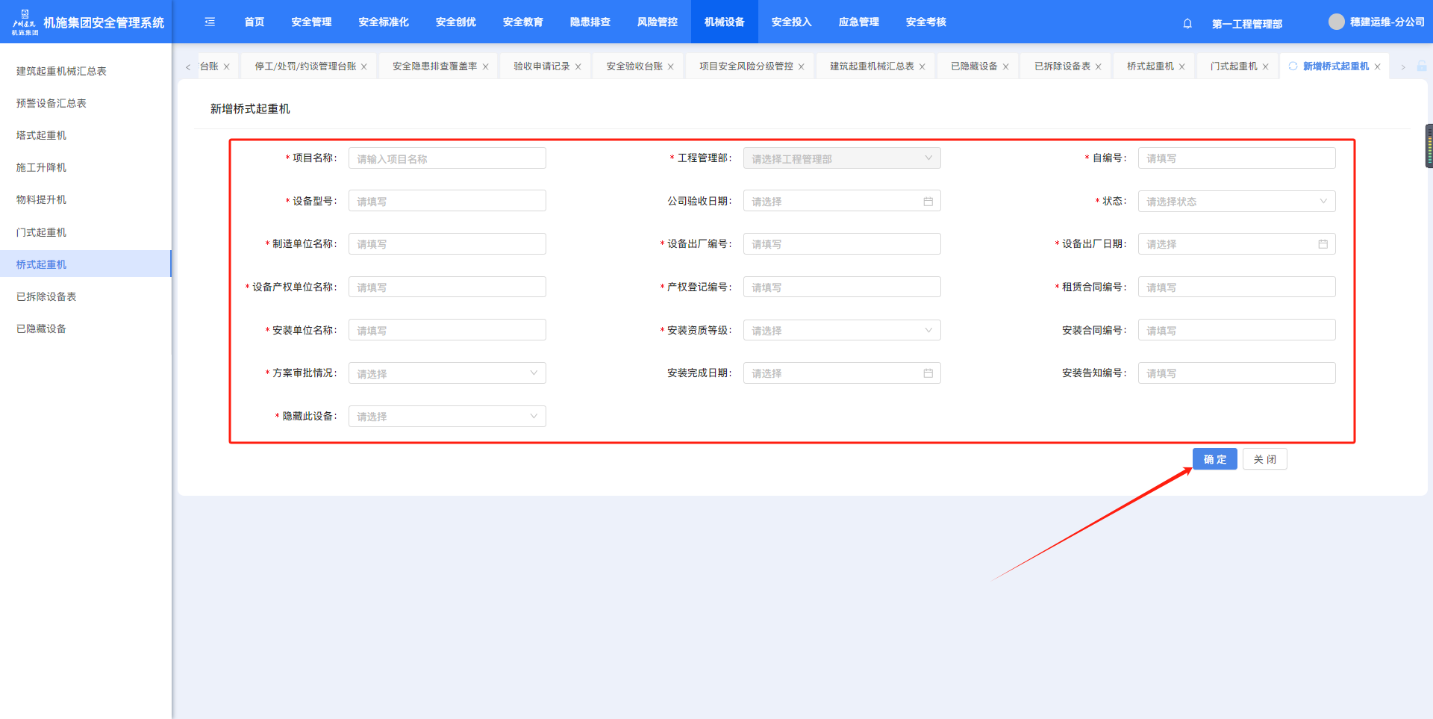
Task: Click the sidebar collapse hamburger icon
Action: [x=210, y=22]
